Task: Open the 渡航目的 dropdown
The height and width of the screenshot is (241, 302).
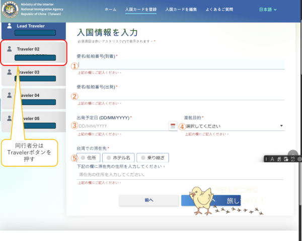Action: pos(233,126)
